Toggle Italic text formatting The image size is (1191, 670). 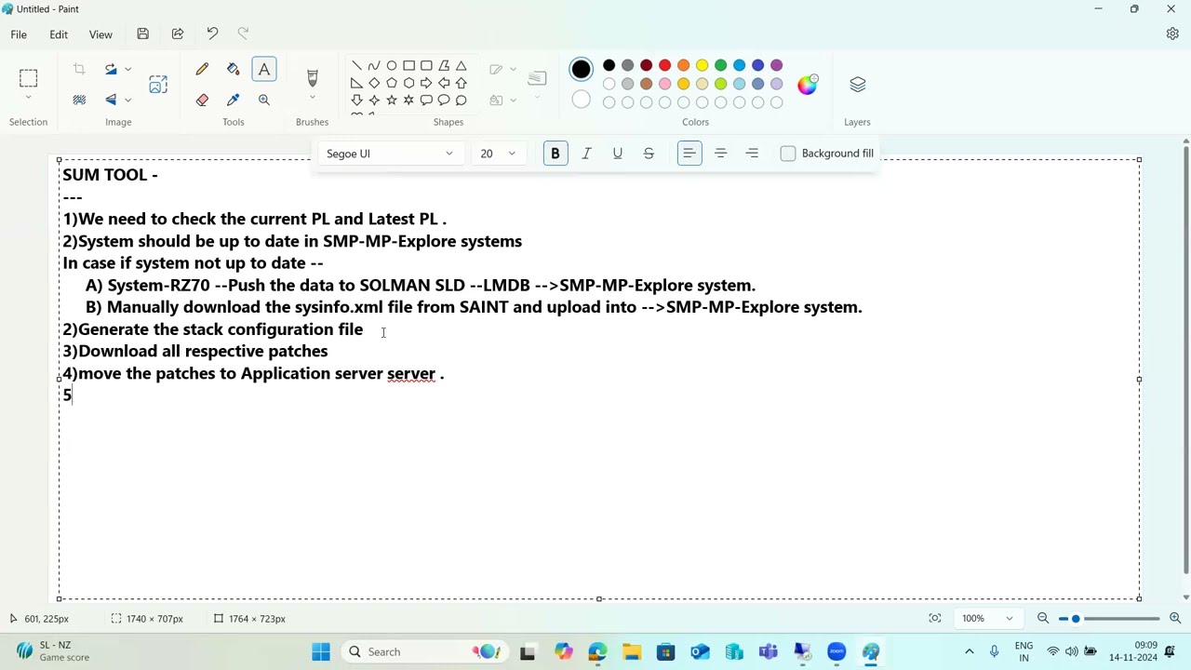(x=586, y=154)
